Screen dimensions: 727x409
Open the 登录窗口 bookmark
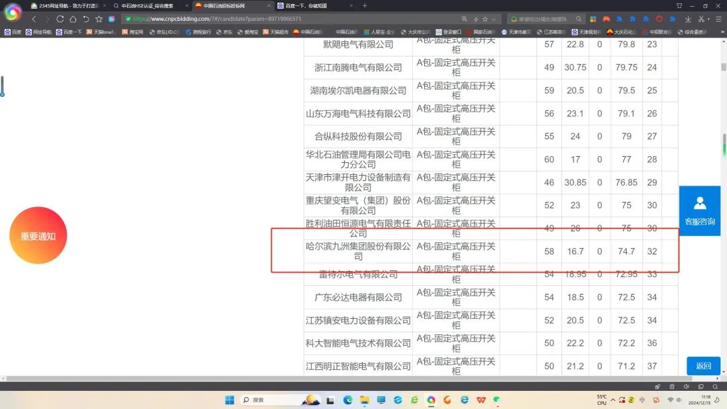pos(448,32)
